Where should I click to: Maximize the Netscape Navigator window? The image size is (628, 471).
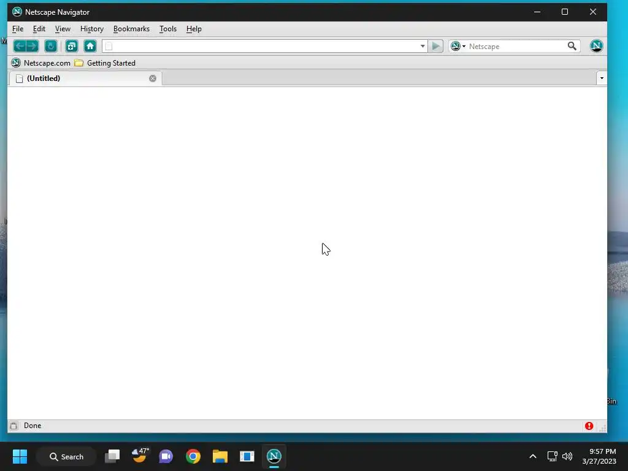(565, 12)
